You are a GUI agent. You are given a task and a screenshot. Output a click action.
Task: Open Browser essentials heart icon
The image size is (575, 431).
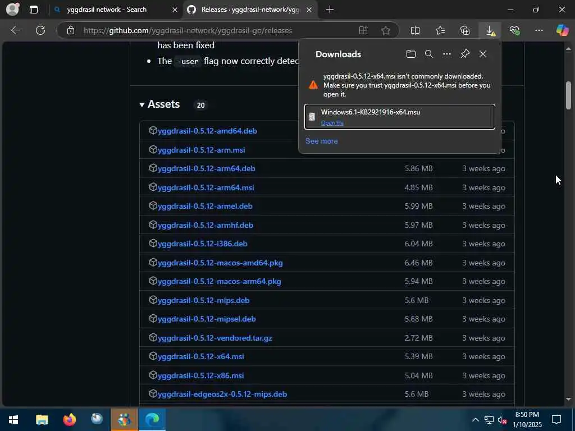click(x=514, y=30)
